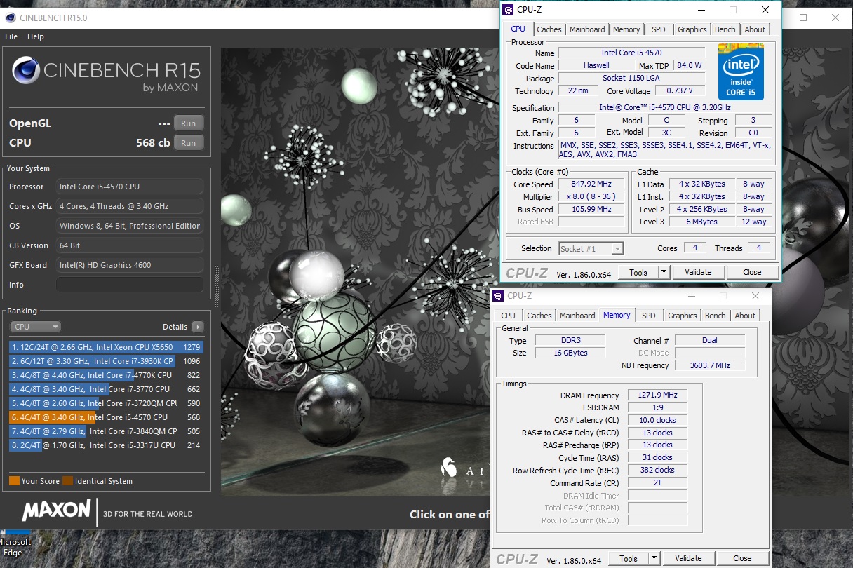This screenshot has width=853, height=568.
Task: Select ranking row Core i7-3720QM
Action: click(x=107, y=403)
